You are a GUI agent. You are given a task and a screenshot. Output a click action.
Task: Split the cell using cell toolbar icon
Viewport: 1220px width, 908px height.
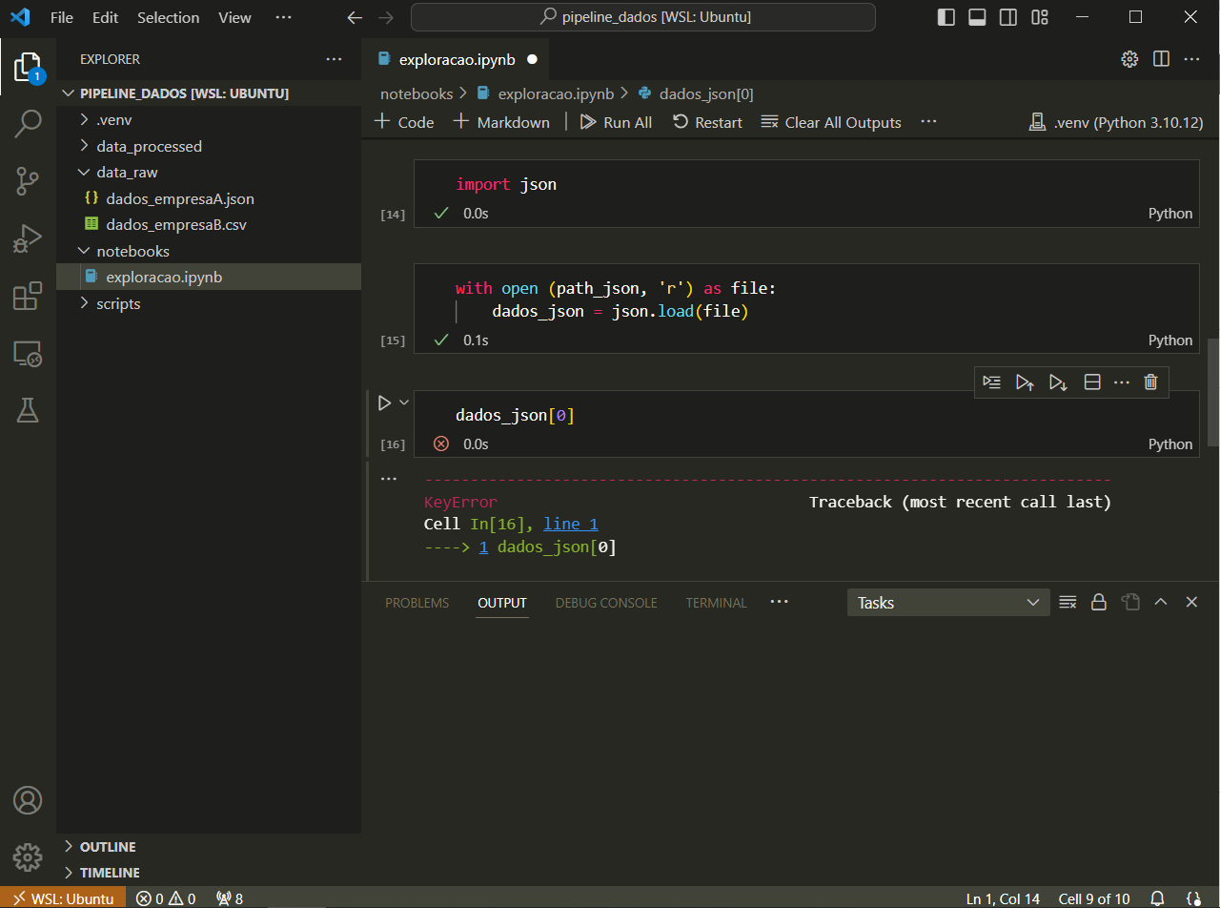click(x=1092, y=382)
